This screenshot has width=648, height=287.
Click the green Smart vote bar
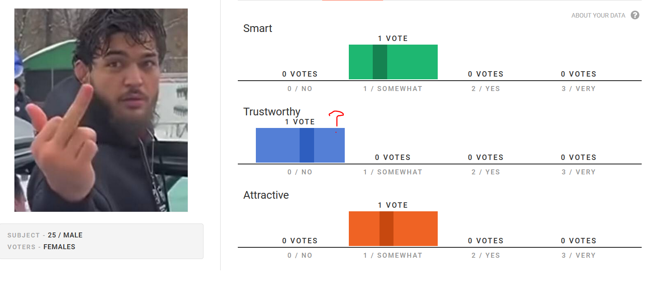(393, 62)
